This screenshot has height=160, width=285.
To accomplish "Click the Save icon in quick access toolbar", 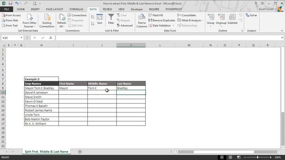I will pos(10,3).
